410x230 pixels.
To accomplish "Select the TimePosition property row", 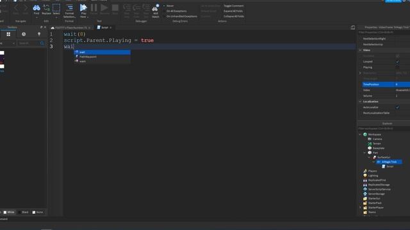I will pyautogui.click(x=386, y=84).
